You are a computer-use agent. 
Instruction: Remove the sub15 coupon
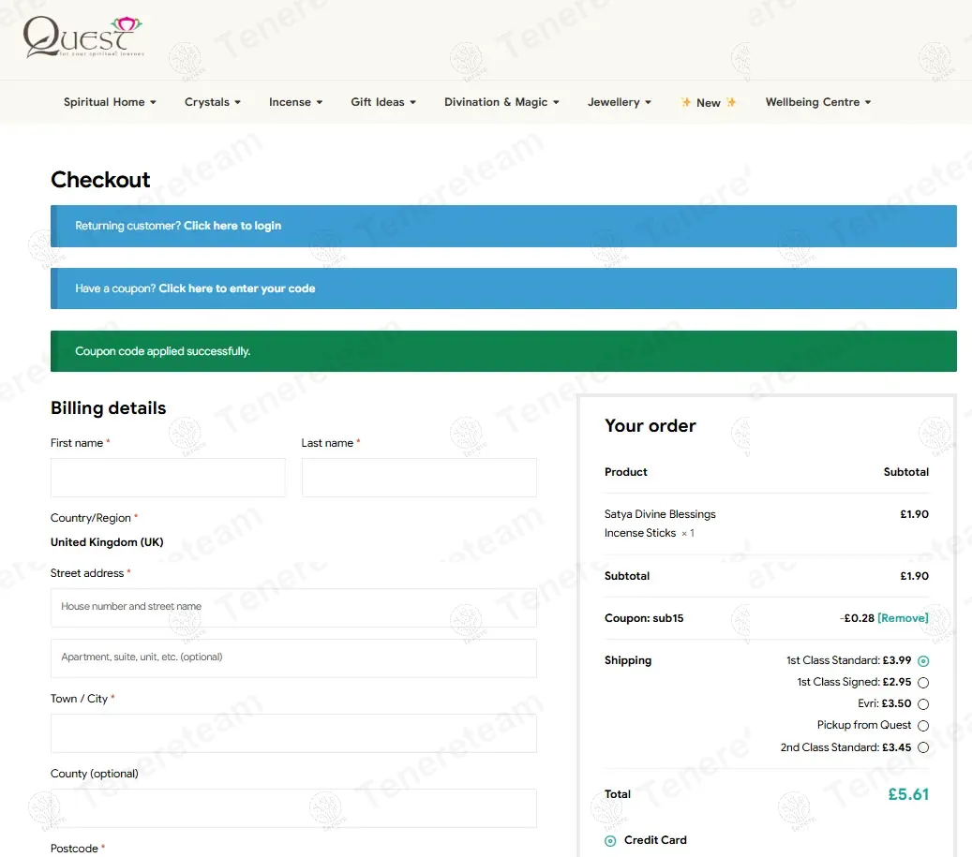[903, 618]
